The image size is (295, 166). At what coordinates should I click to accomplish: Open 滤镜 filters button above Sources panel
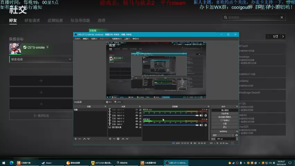point(118,102)
